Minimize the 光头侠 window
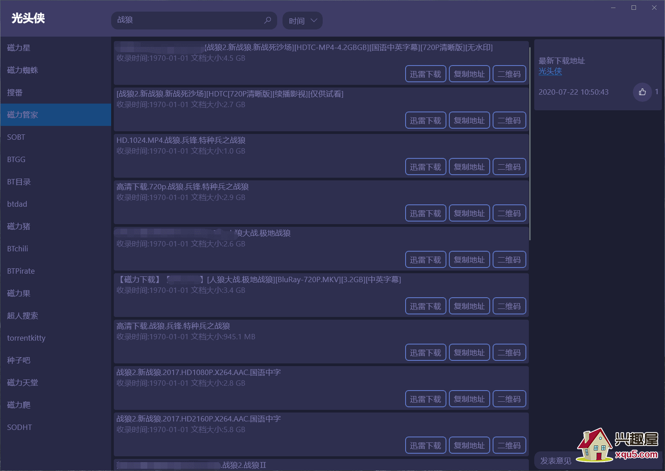665x471 pixels. pos(613,8)
